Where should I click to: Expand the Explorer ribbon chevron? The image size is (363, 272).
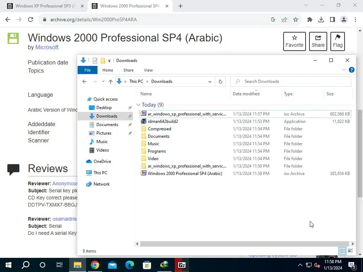click(344, 70)
